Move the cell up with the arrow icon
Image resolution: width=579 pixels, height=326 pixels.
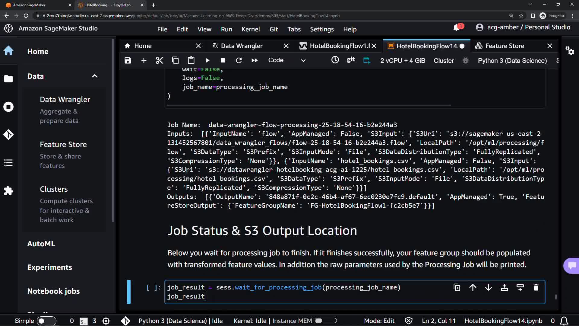(473, 288)
